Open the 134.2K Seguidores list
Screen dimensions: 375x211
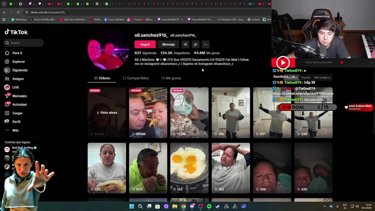tap(175, 53)
